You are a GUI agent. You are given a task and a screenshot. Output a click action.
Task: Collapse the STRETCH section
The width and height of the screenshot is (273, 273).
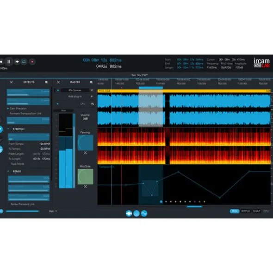(8, 129)
